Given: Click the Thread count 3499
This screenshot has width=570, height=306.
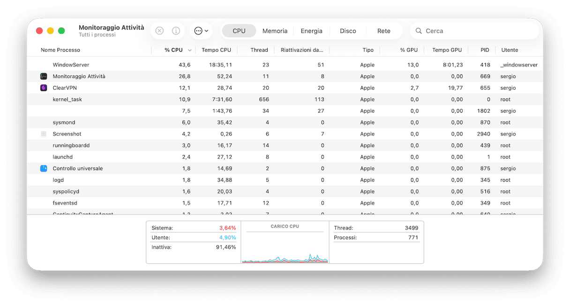Looking at the screenshot, I should click(411, 228).
